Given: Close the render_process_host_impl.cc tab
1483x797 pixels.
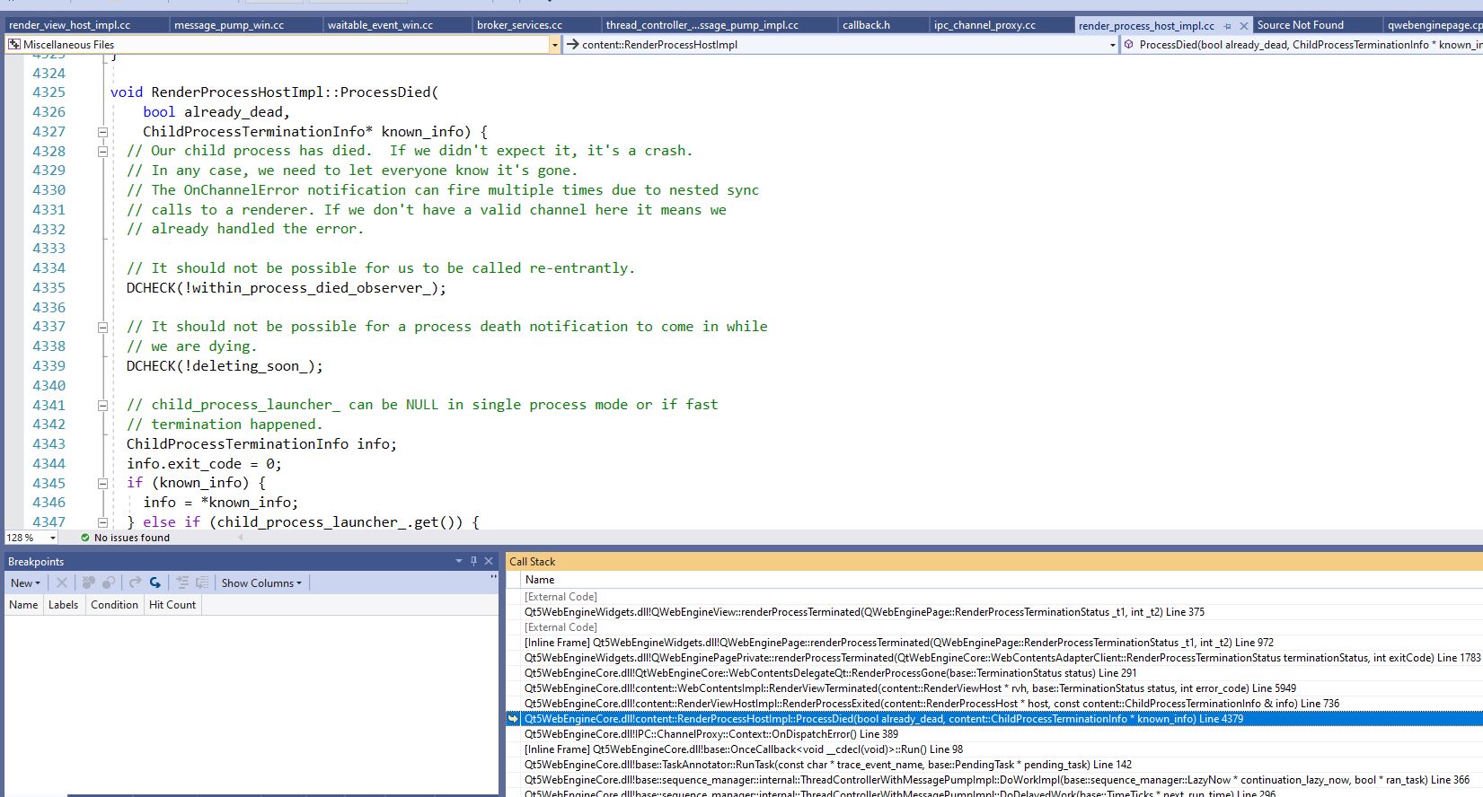Looking at the screenshot, I should point(1244,26).
